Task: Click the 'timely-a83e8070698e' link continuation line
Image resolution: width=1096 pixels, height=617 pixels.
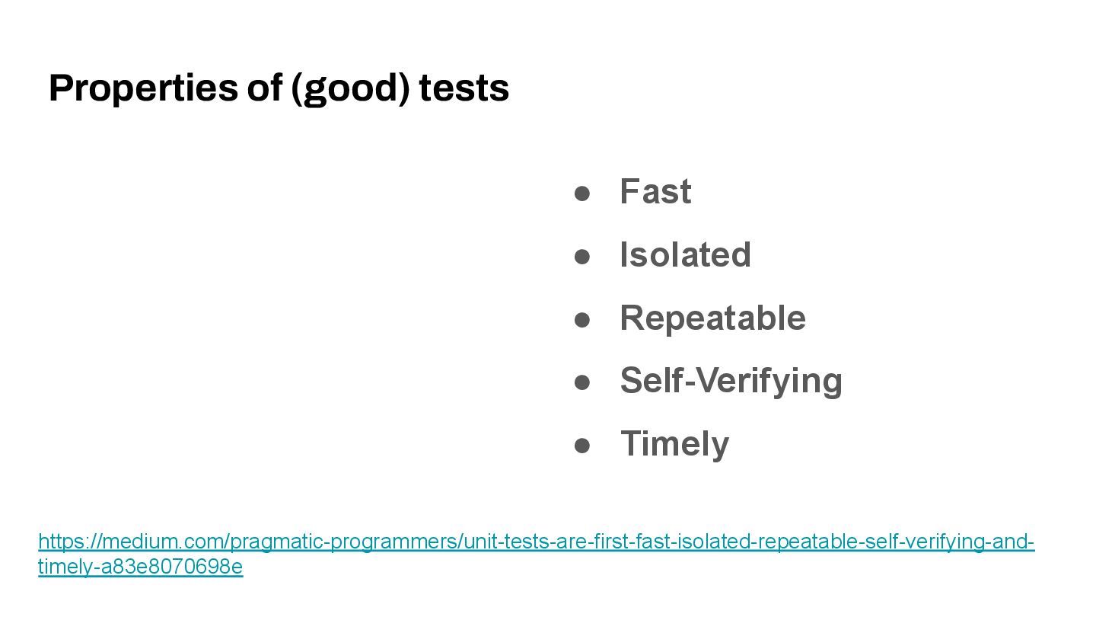Action: 141,567
